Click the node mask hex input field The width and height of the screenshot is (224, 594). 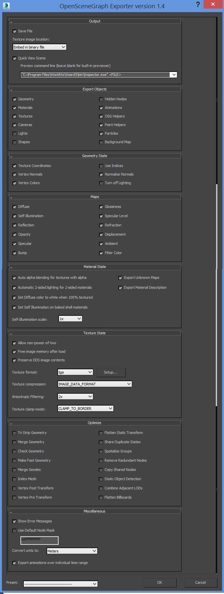pos(40,541)
